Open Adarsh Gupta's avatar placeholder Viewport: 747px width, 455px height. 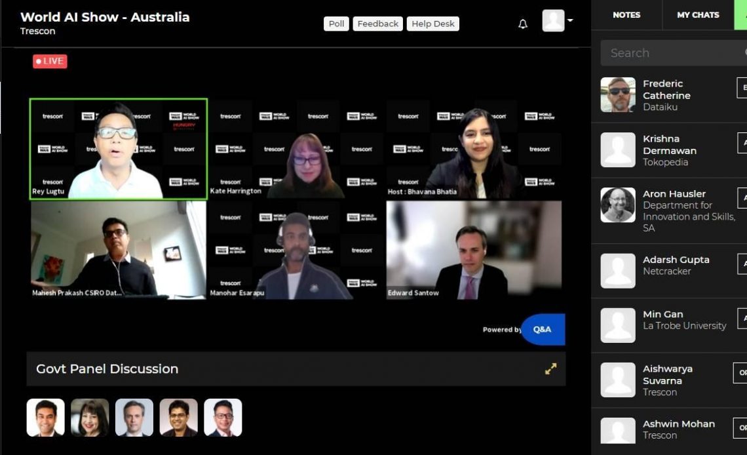pos(618,271)
